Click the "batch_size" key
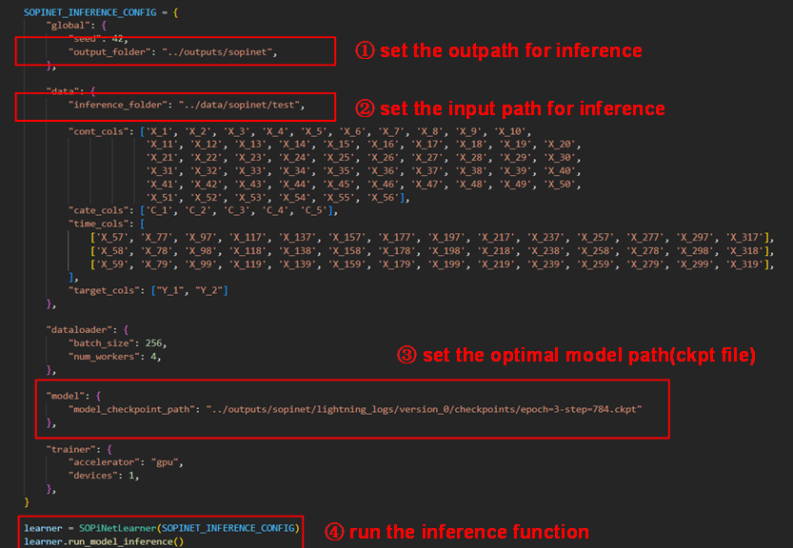793x548 pixels. coord(104,342)
